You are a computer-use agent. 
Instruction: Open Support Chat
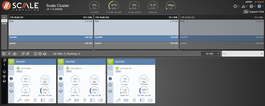[x=254, y=12]
